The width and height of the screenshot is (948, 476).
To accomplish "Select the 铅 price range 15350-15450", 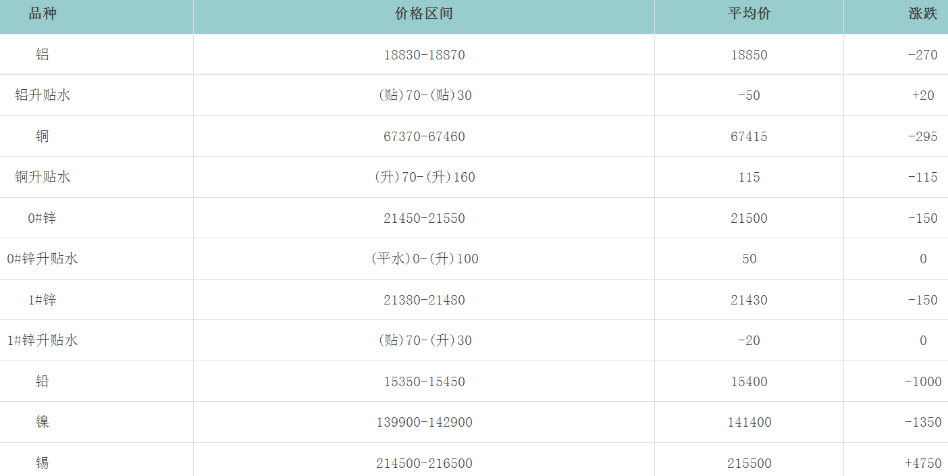I will click(424, 381).
